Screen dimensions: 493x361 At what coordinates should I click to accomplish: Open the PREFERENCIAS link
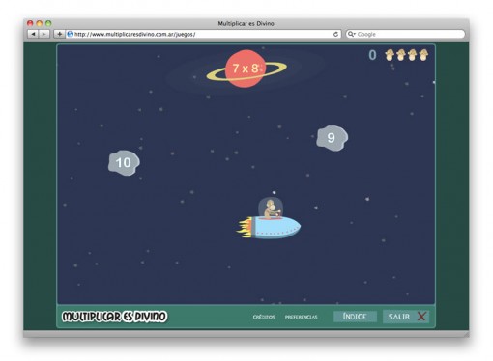pyautogui.click(x=301, y=317)
